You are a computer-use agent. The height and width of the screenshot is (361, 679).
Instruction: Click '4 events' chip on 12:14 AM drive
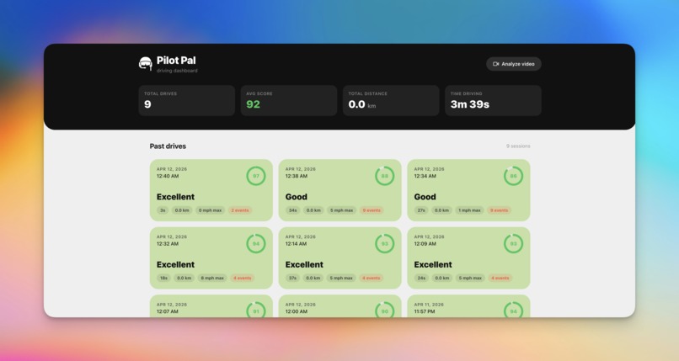coord(371,278)
